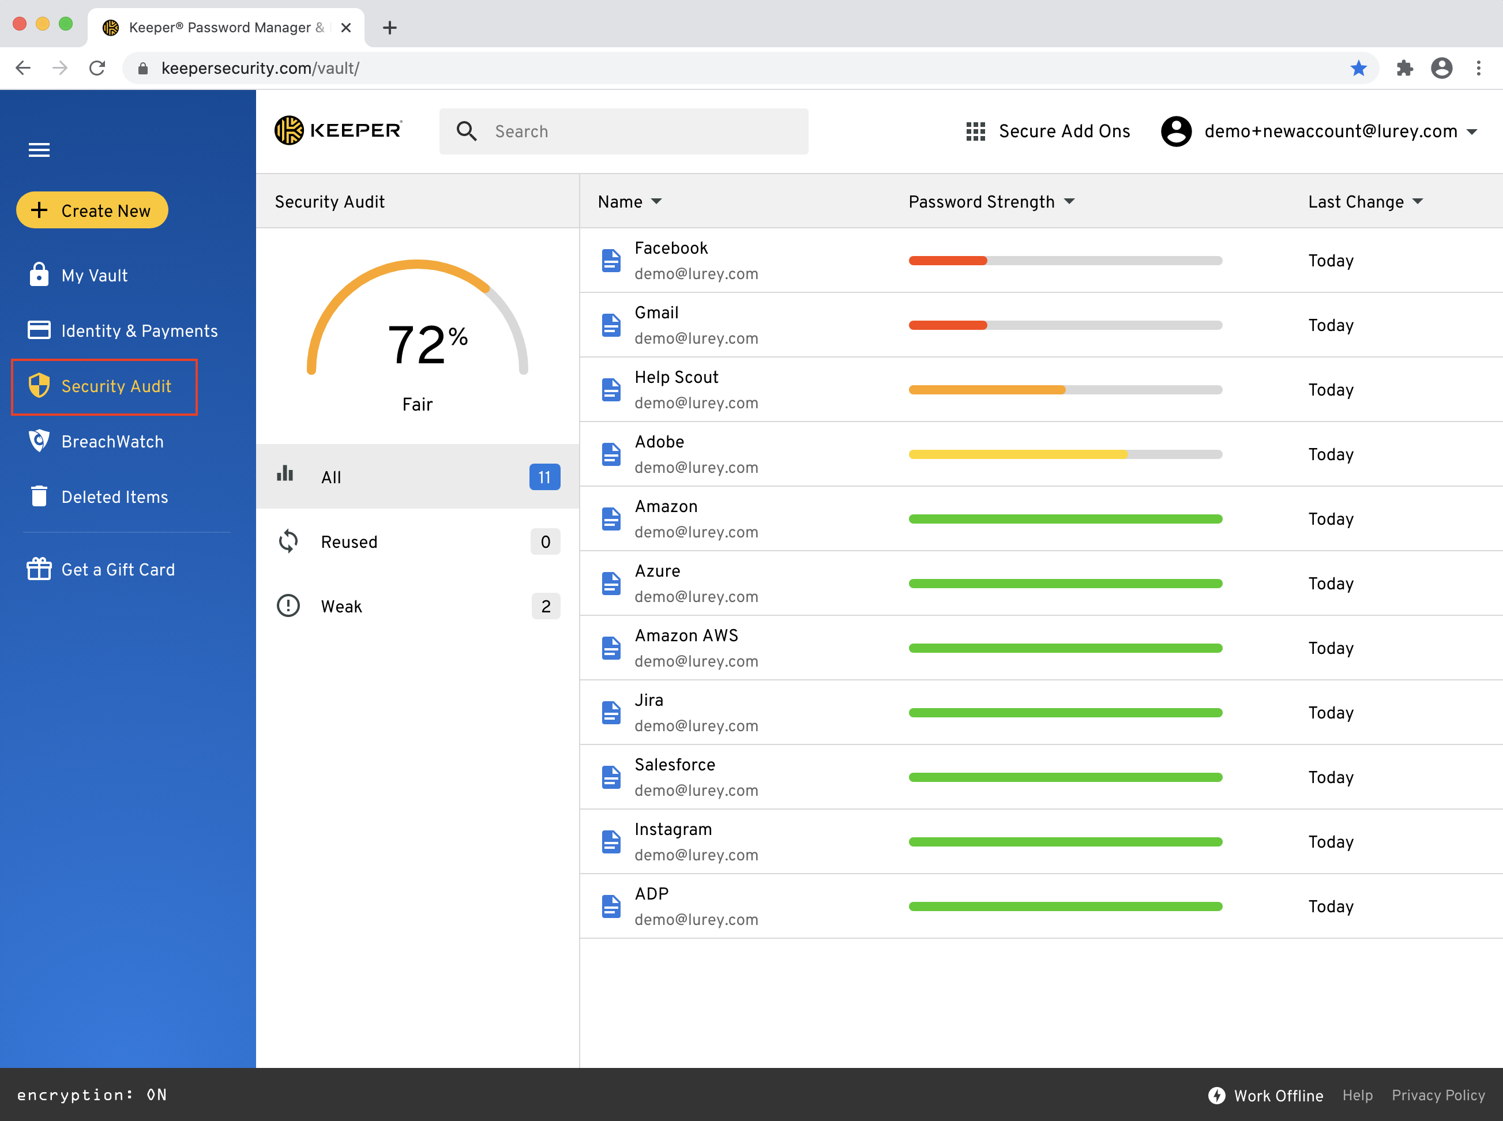Image resolution: width=1503 pixels, height=1121 pixels.
Task: Click the Adobe record document icon
Action: pyautogui.click(x=611, y=454)
